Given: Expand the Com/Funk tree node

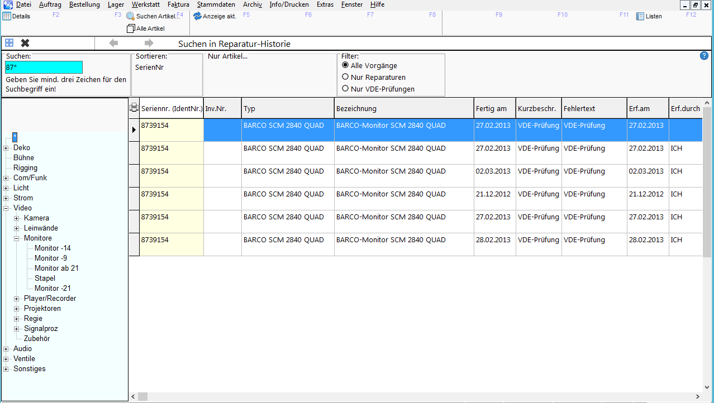Looking at the screenshot, I should [6, 178].
